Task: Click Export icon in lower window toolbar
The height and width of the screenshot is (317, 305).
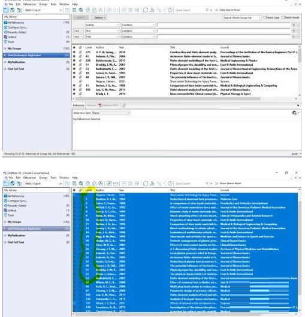Action: 94,184
